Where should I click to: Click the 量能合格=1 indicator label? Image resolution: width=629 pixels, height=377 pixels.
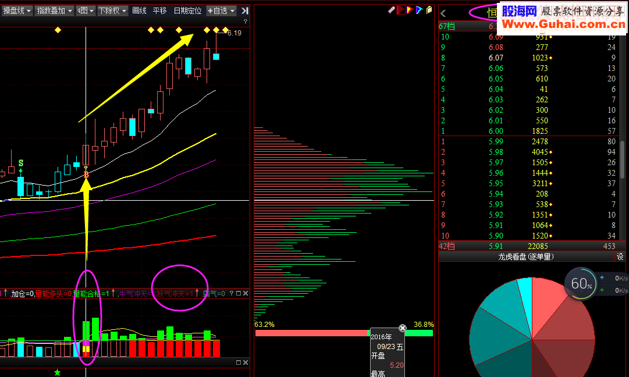(91, 294)
